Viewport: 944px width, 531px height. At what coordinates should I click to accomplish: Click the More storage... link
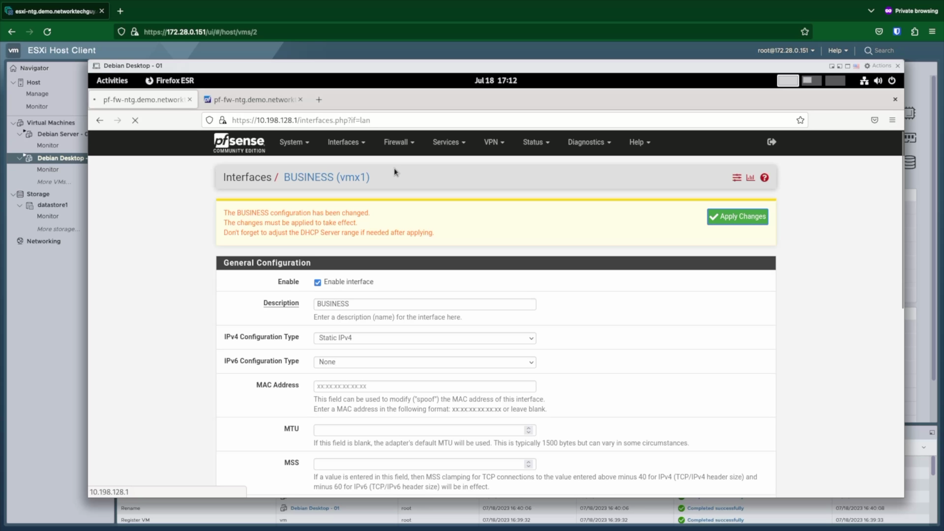tap(59, 229)
